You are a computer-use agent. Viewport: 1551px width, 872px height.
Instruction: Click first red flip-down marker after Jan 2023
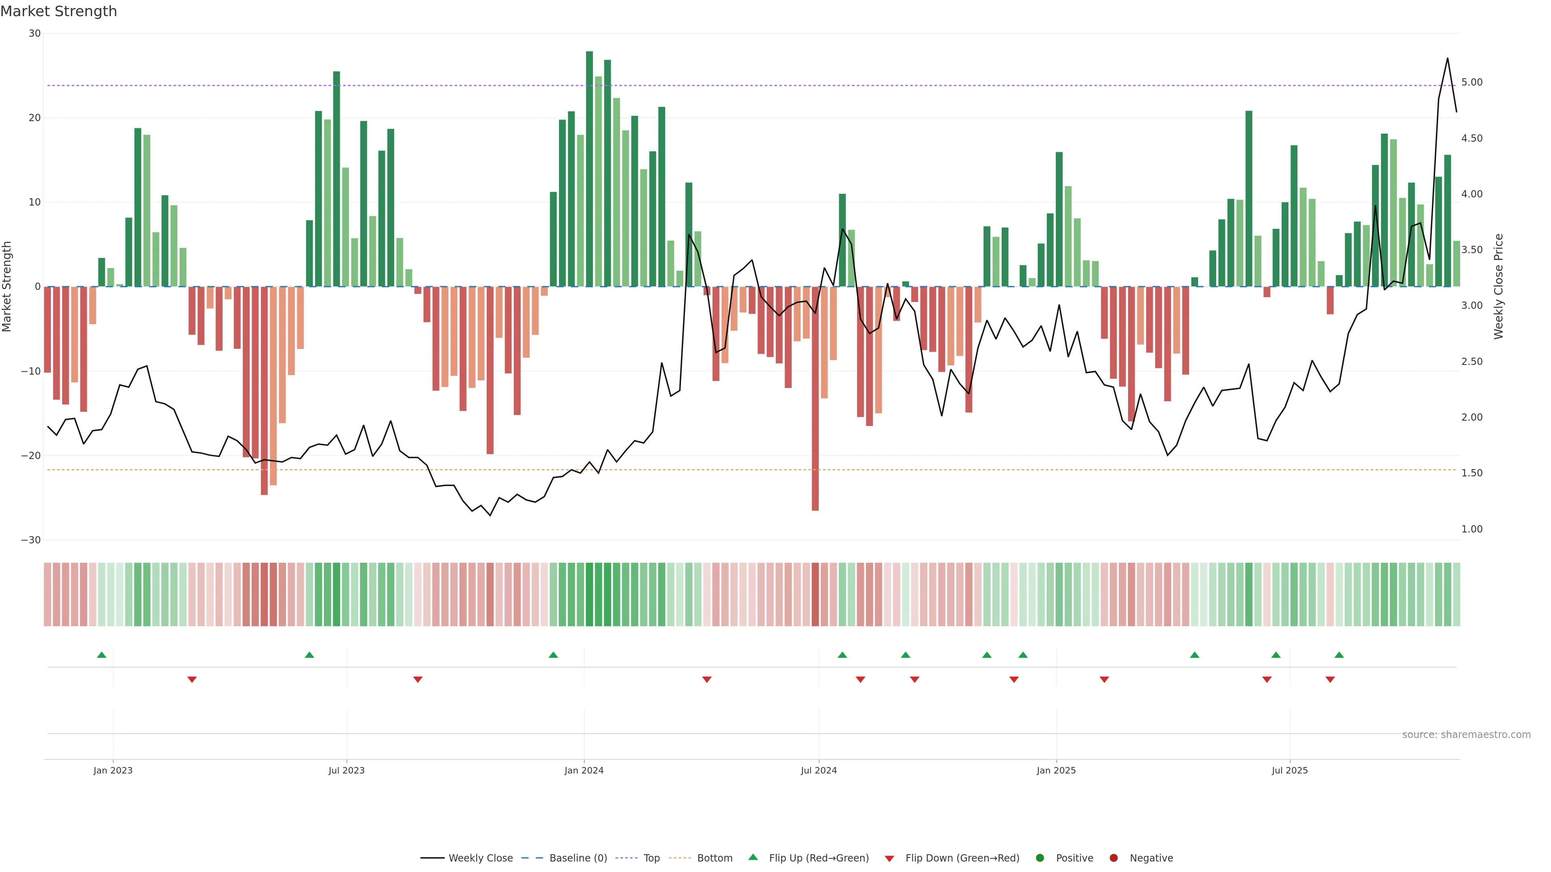tap(192, 679)
